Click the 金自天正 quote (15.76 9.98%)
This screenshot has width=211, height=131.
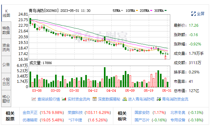[52, 112]
